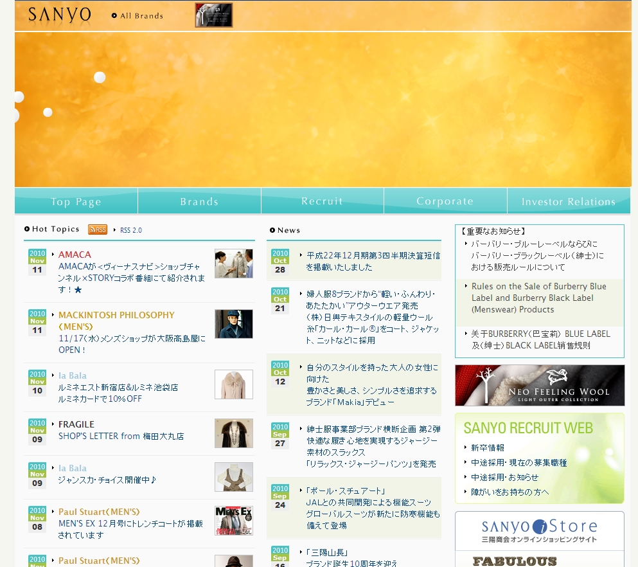Image resolution: width=638 pixels, height=567 pixels.
Task: Click the 2010 Sep 27 news date badge
Action: [x=280, y=435]
